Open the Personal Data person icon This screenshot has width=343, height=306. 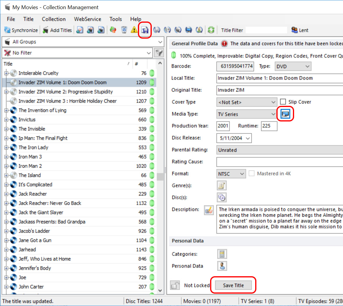point(222,266)
